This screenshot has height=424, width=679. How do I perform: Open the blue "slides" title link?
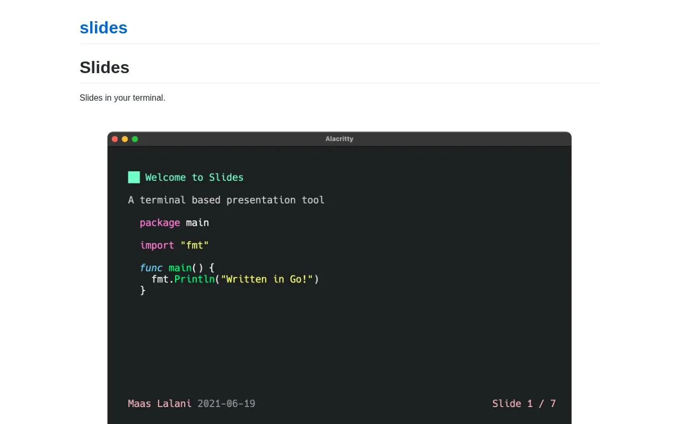(103, 28)
